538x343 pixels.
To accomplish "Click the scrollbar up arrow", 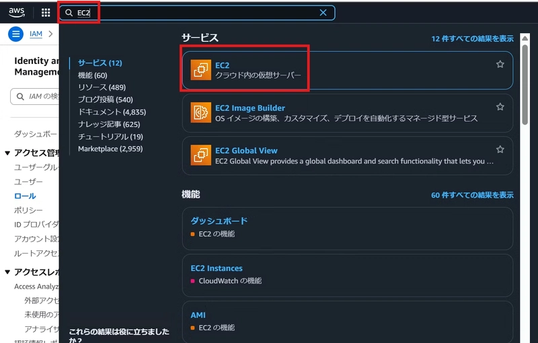I will click(x=525, y=38).
